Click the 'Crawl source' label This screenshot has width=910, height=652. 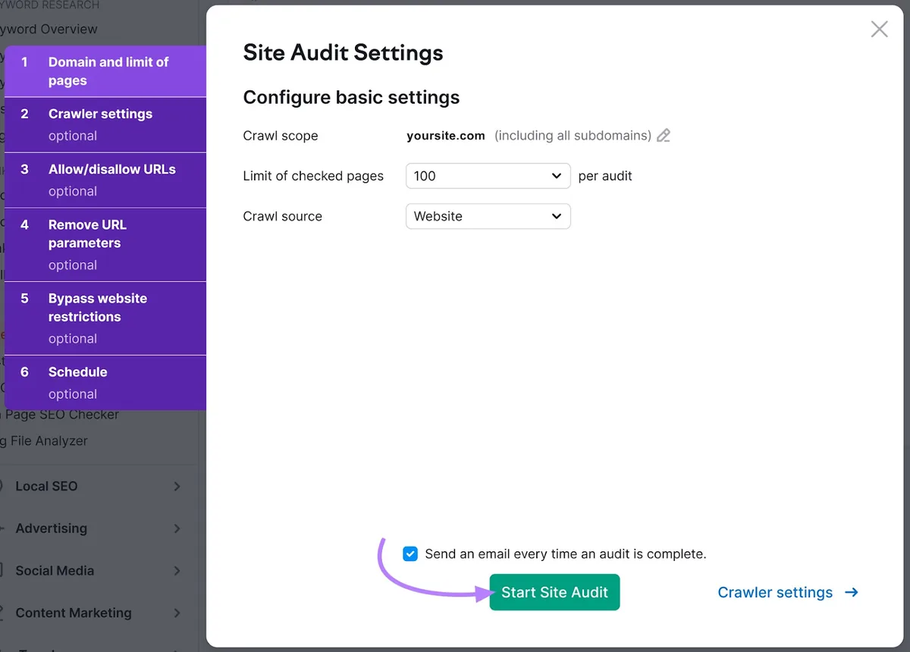(x=282, y=216)
